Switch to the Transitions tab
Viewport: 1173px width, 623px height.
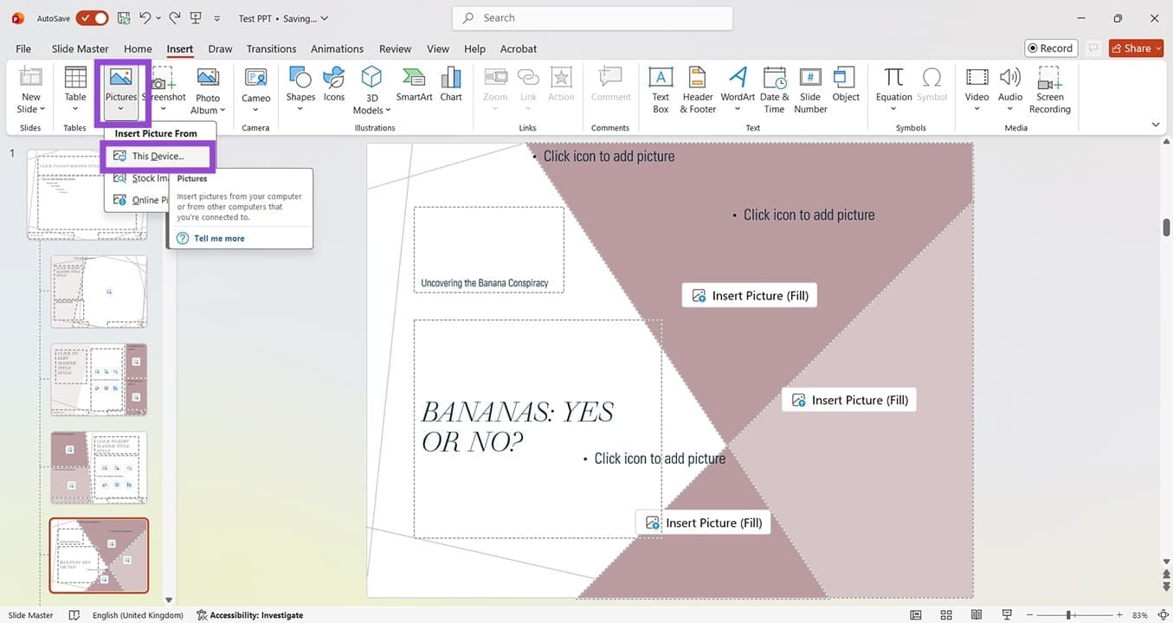click(271, 48)
